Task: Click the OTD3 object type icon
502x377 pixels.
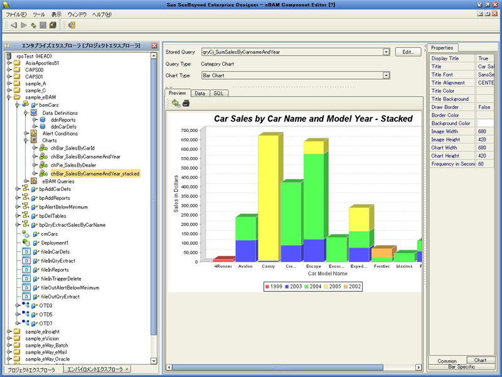Action: click(26, 305)
